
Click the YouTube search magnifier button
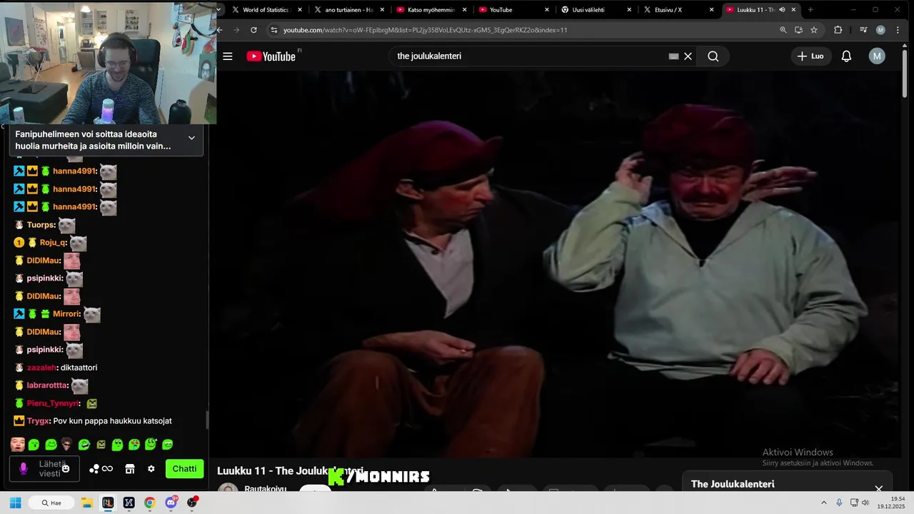(713, 56)
